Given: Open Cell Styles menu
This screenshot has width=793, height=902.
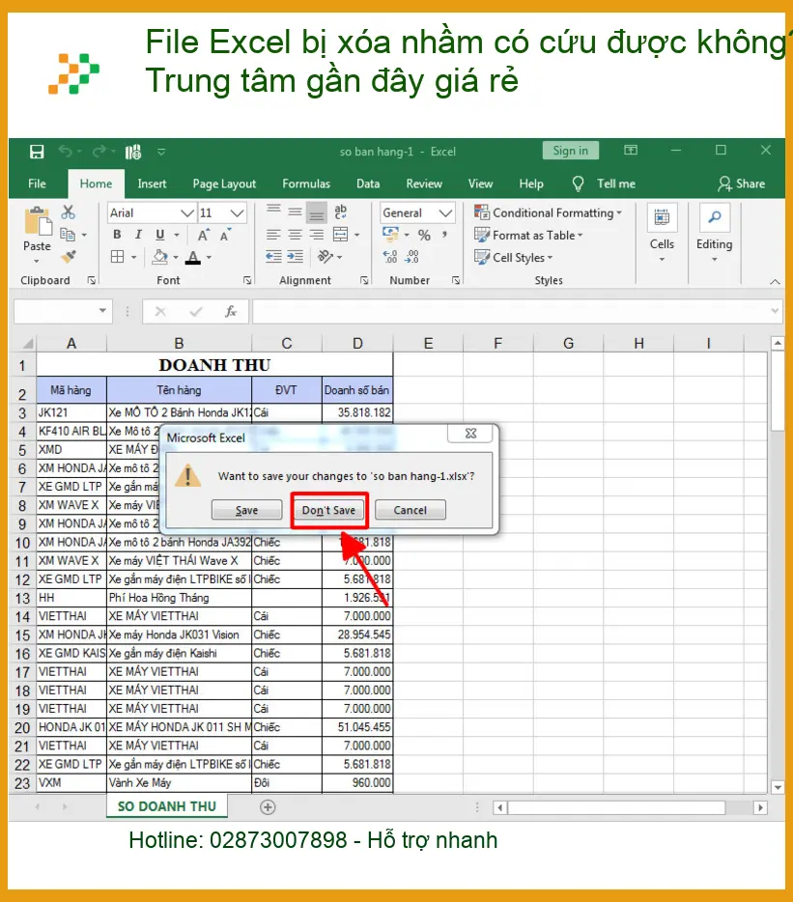Looking at the screenshot, I should (513, 258).
